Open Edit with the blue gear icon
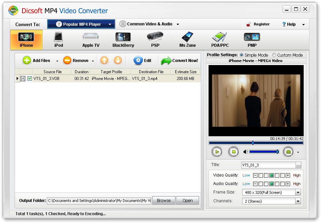Viewport: 321px width, 223px height. click(138, 60)
